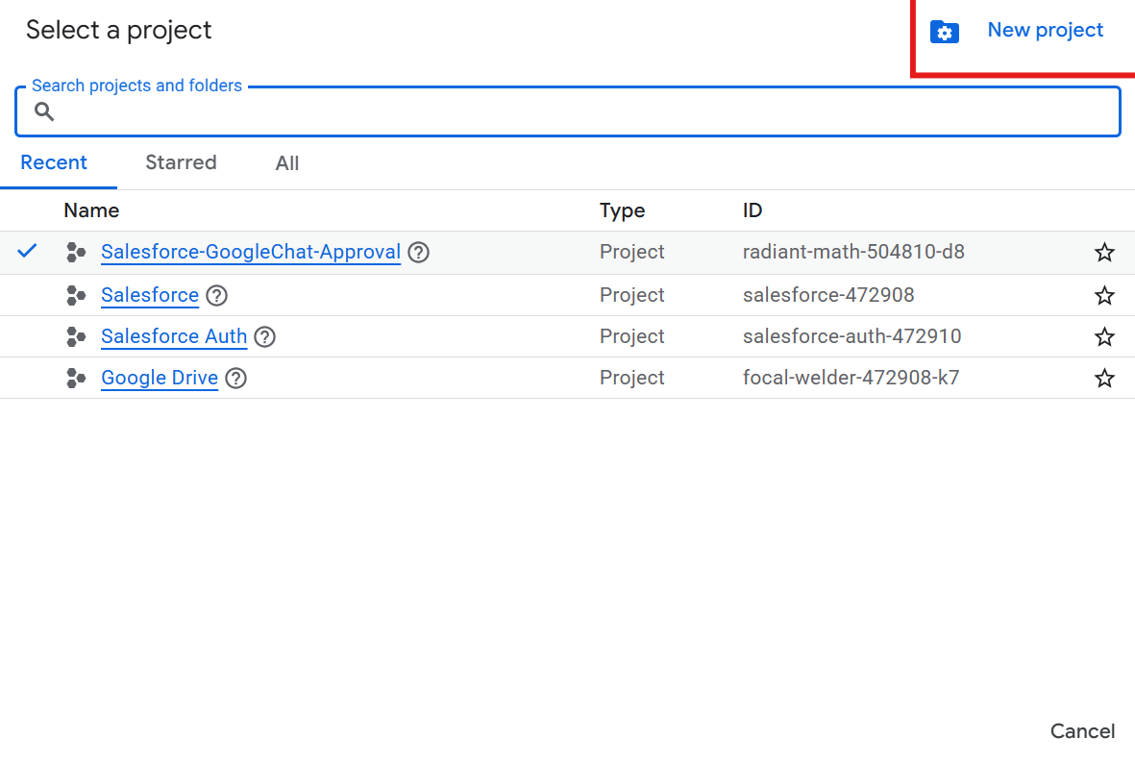This screenshot has width=1135, height=763.
Task: Select the ID salesforce-auth-472910
Action: (x=852, y=336)
